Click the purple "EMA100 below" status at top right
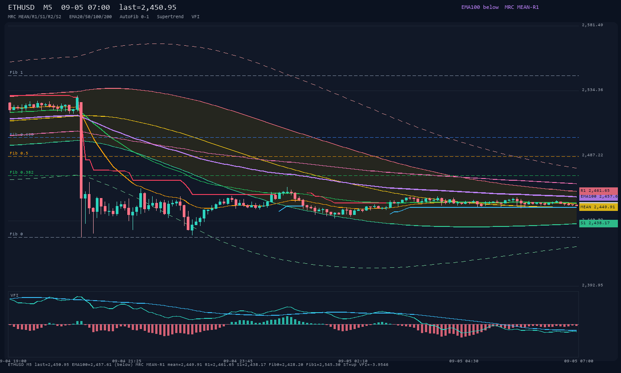The height and width of the screenshot is (373, 621). (480, 7)
